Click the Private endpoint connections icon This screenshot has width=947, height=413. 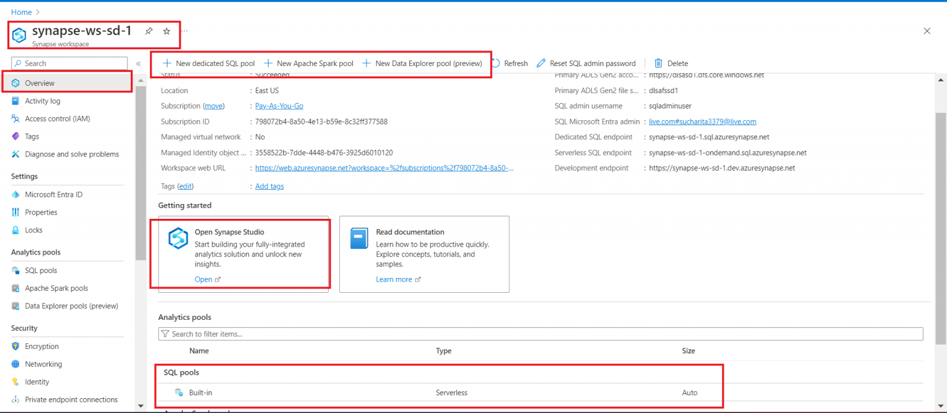pos(15,399)
